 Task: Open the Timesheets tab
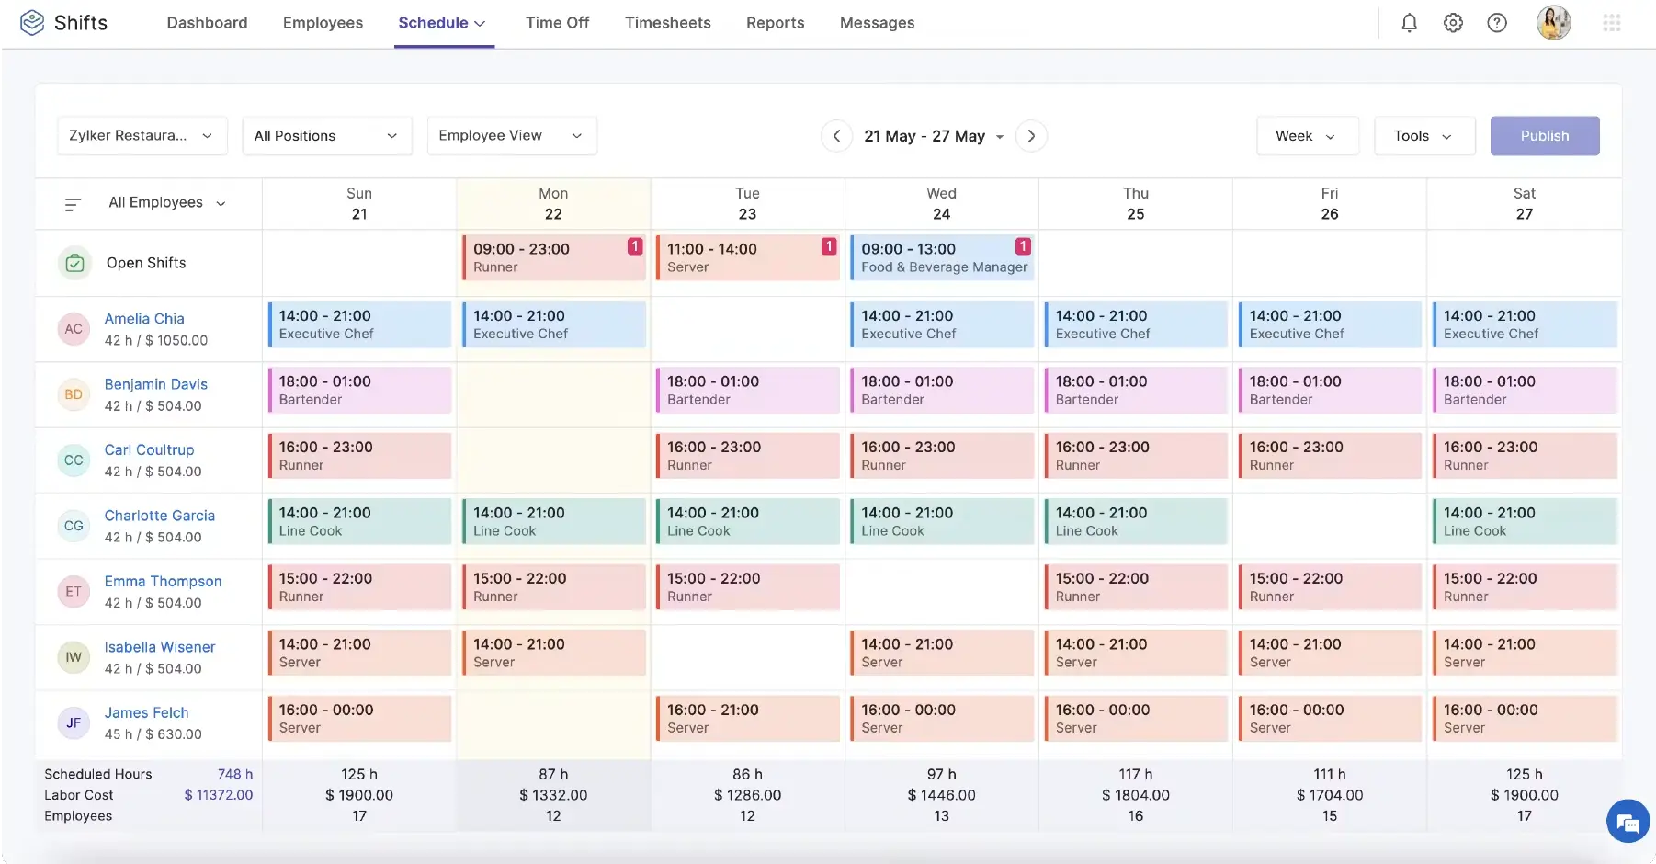point(668,23)
